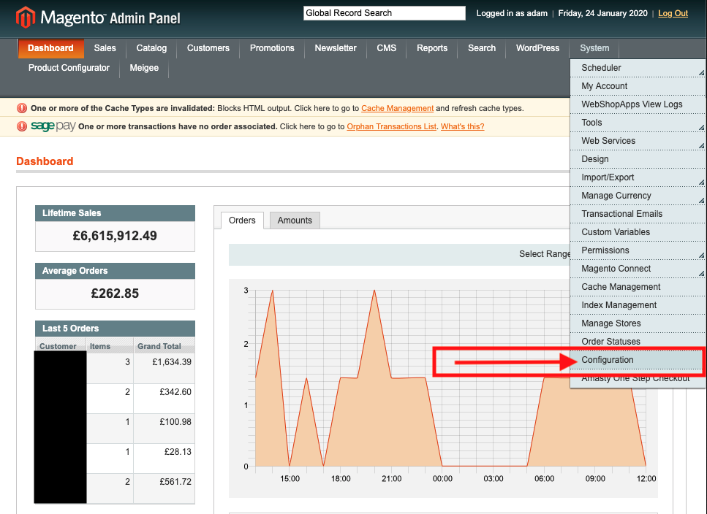Click the What's this? link
Viewport: 707px width, 514px height.
(x=462, y=126)
